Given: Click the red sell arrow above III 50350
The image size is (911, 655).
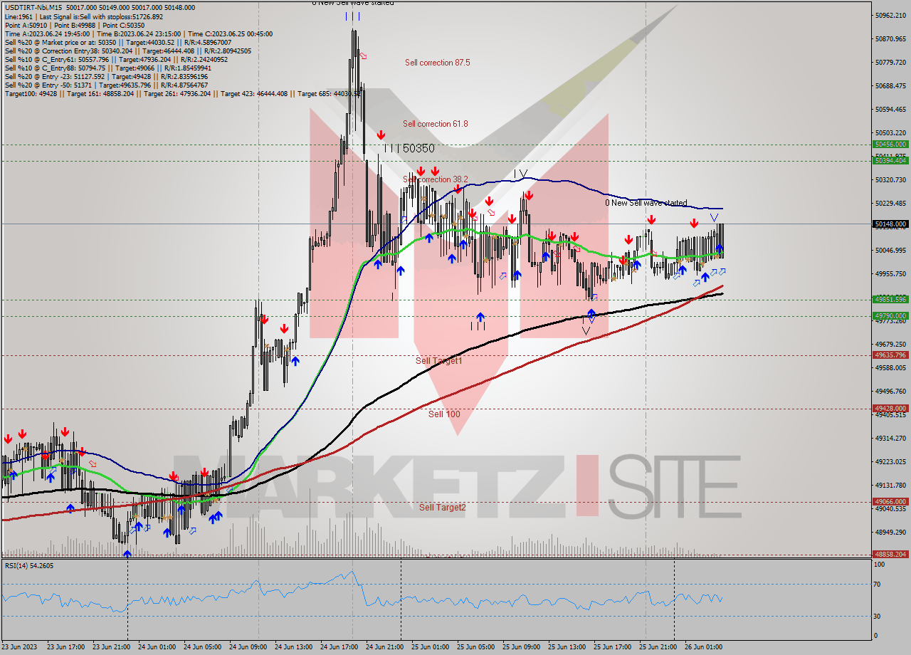Looking at the screenshot, I should coord(381,135).
